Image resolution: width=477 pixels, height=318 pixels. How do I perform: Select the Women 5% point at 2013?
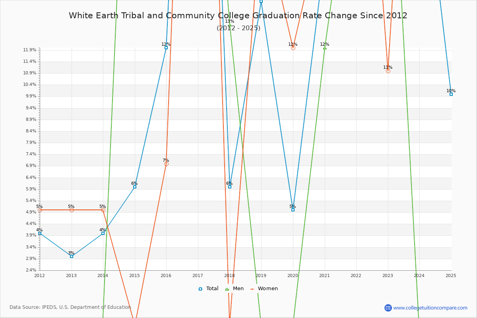pos(72,210)
